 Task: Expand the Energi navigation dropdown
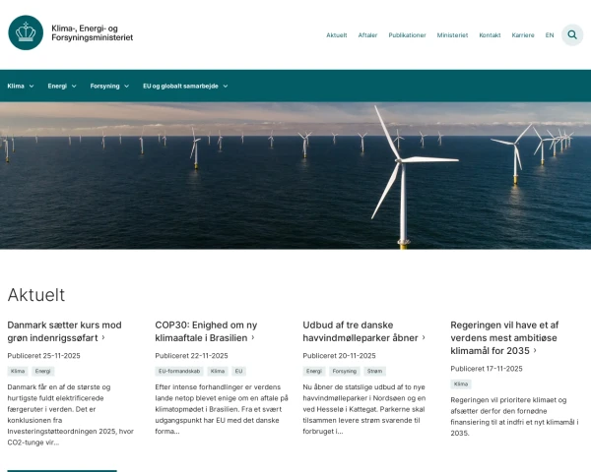pyautogui.click(x=62, y=86)
